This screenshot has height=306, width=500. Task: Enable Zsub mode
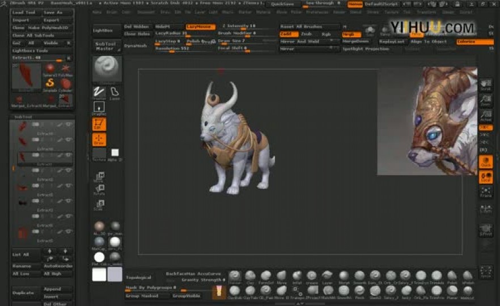click(306, 34)
